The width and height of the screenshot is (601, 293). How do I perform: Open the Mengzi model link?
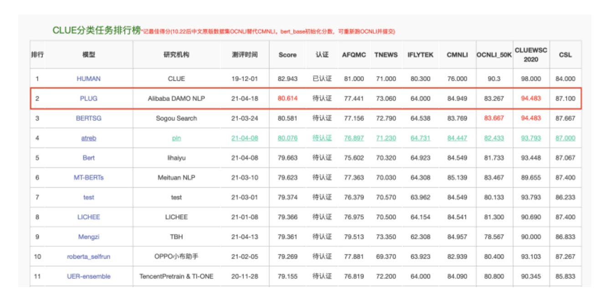(88, 237)
